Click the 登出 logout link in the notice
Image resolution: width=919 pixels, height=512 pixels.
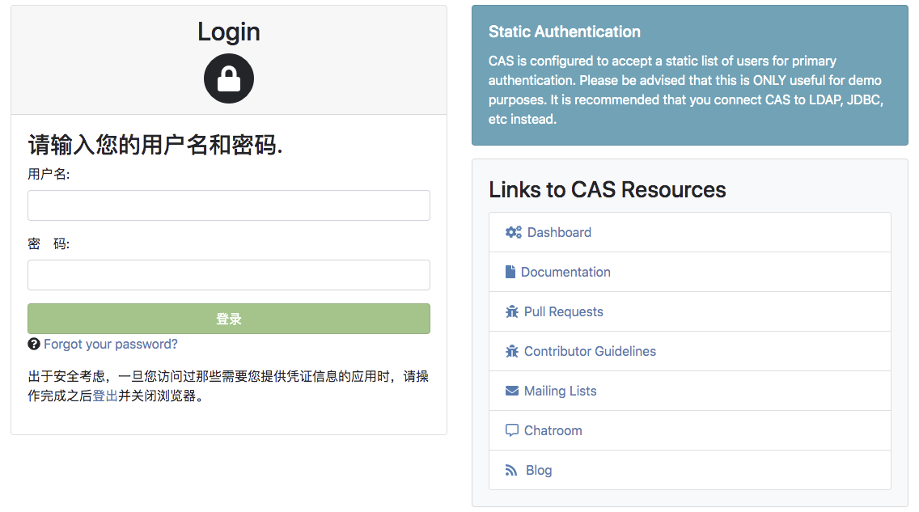[x=103, y=396]
